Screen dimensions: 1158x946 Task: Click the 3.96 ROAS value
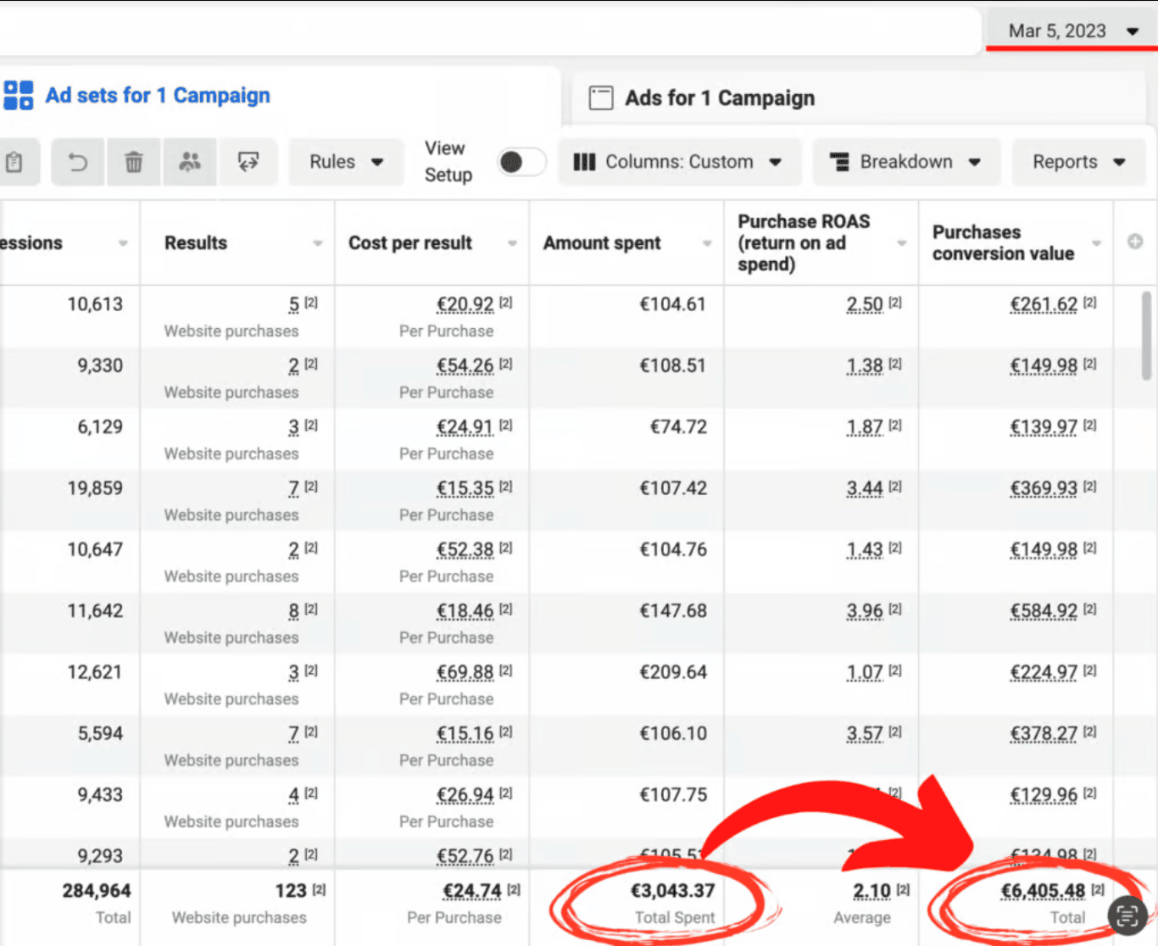(x=865, y=611)
